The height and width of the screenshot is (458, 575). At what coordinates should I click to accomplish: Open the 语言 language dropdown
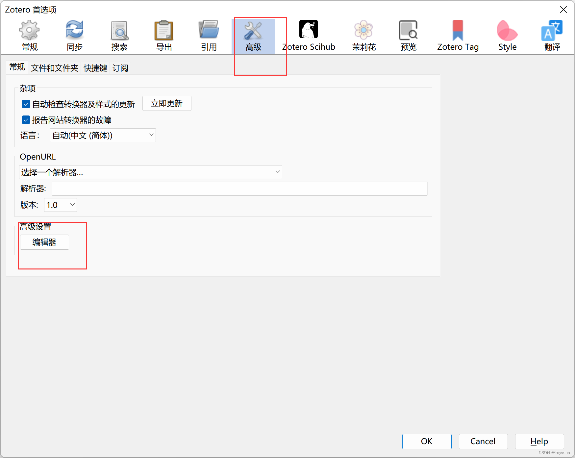pyautogui.click(x=103, y=135)
